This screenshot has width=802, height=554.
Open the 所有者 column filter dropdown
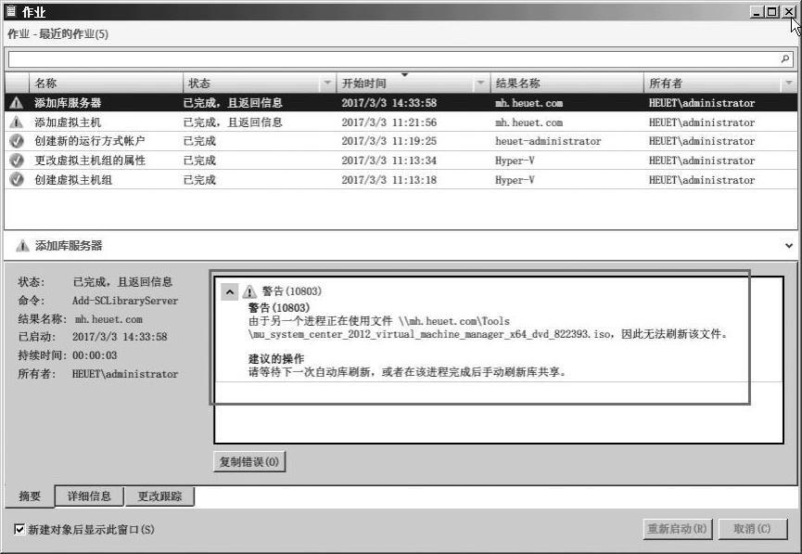coord(788,83)
